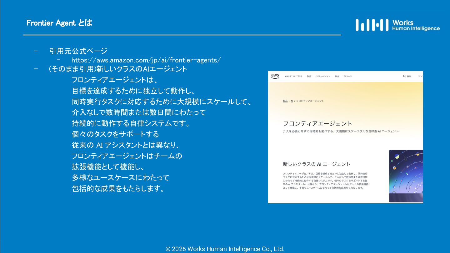
Task: Open the 'ソリューション' nav menu
Action: [x=323, y=76]
